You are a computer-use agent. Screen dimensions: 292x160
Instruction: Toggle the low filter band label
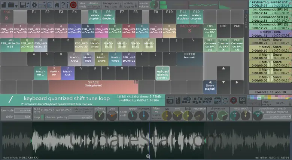click(167, 108)
